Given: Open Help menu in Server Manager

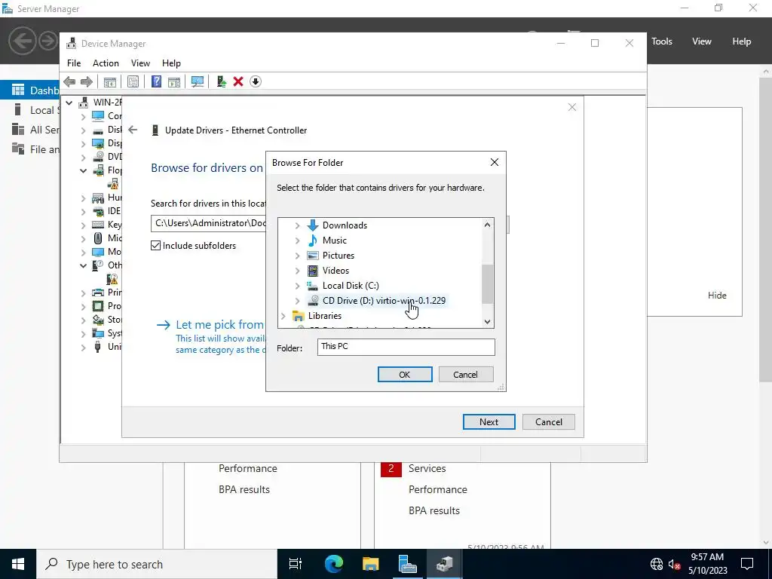Looking at the screenshot, I should pyautogui.click(x=742, y=41).
